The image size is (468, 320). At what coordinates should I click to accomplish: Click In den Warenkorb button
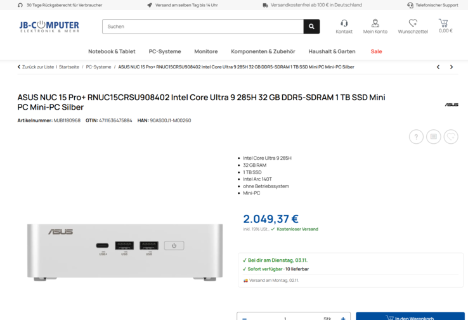tap(410, 317)
